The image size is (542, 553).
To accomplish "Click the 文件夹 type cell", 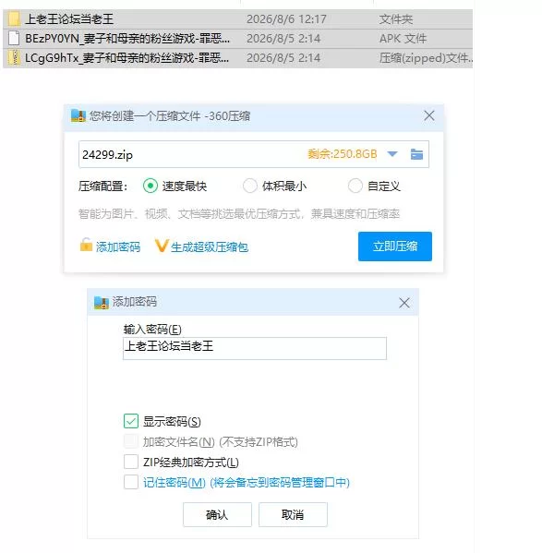I will coord(396,19).
